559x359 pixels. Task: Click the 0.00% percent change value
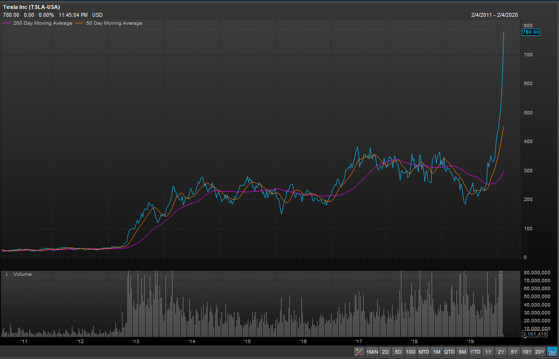(47, 15)
